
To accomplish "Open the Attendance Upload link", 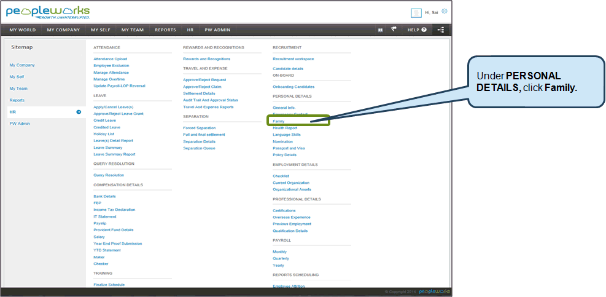I will [111, 59].
